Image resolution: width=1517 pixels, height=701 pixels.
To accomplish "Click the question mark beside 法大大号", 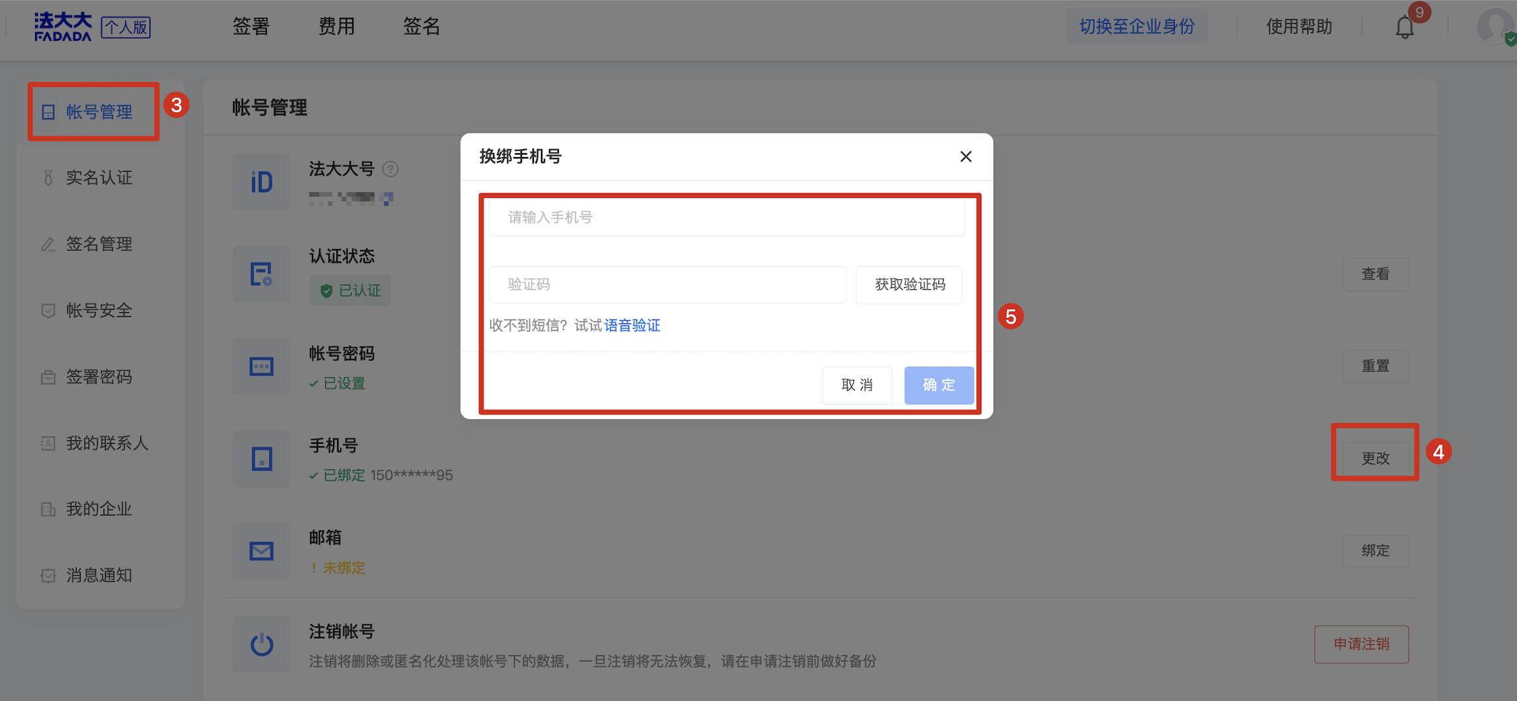I will tap(390, 170).
